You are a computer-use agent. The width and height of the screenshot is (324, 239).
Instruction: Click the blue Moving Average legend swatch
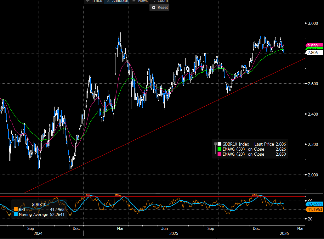16,214
